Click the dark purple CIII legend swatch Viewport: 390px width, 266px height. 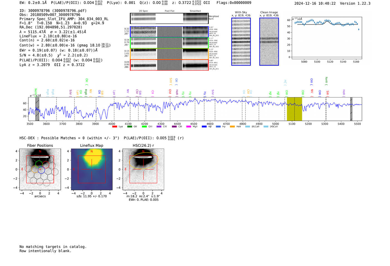pos(174,127)
